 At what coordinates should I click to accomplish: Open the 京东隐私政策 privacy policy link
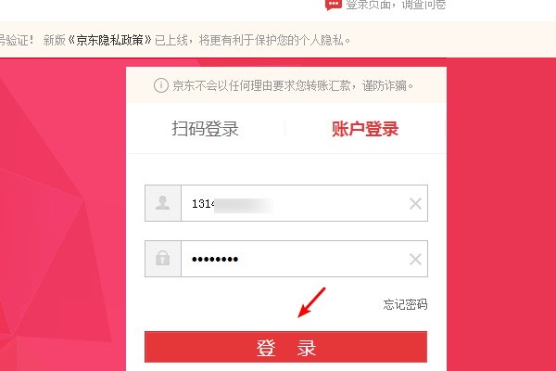[109, 40]
